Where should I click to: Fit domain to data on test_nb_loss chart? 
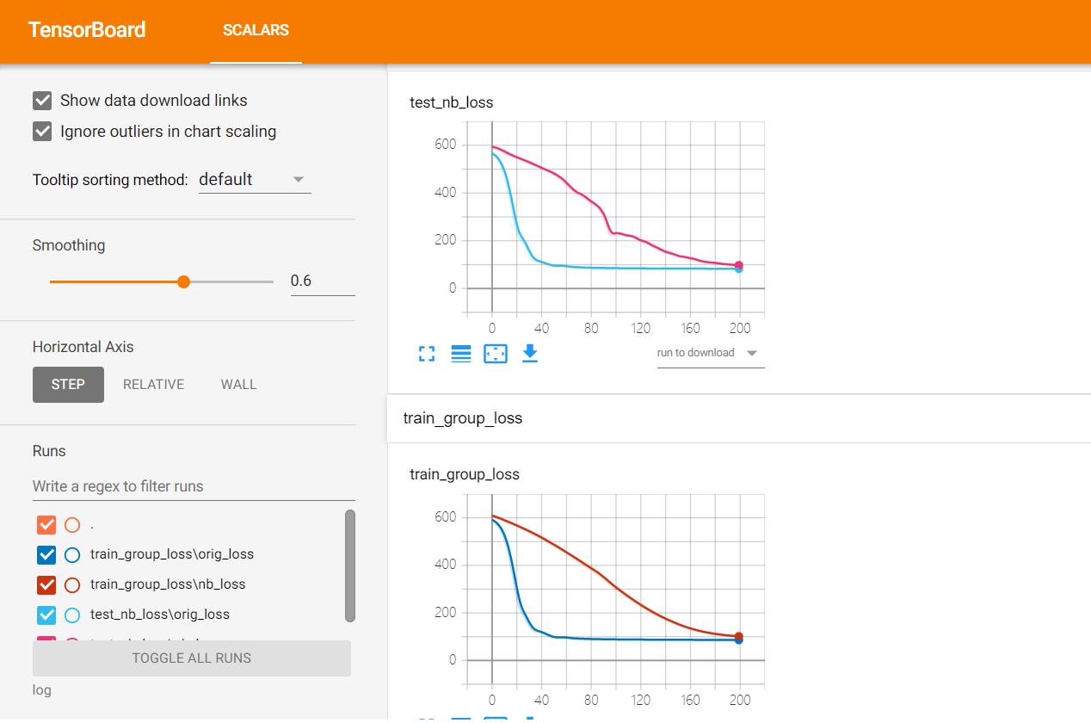(x=496, y=354)
